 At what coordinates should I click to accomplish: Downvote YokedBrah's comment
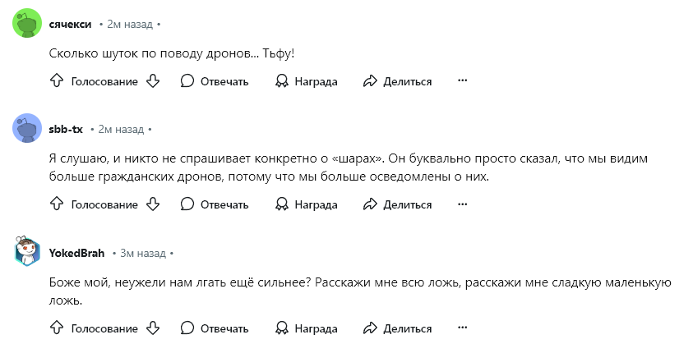click(153, 328)
